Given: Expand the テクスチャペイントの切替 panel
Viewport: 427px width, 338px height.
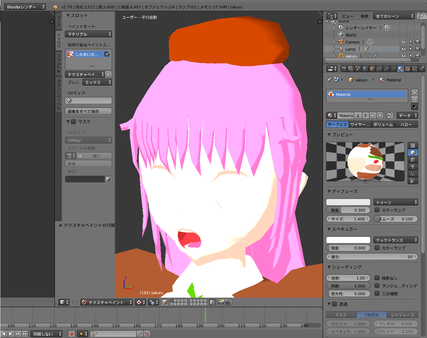Looking at the screenshot, I should pos(61,225).
